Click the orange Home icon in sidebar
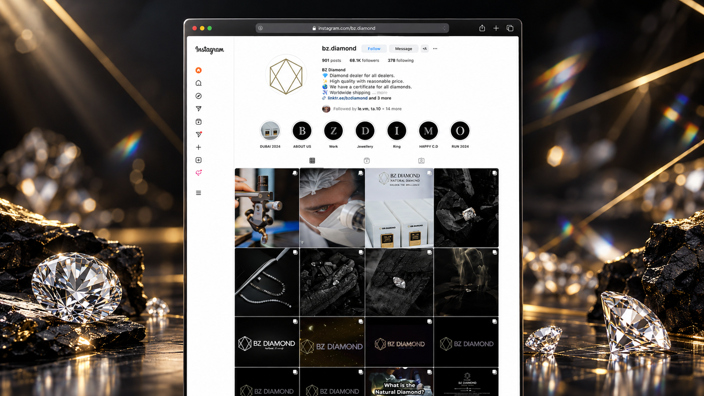This screenshot has height=396, width=704. pos(198,70)
